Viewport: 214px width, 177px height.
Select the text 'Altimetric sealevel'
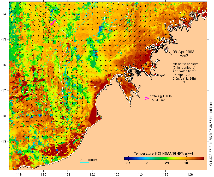[186, 64]
